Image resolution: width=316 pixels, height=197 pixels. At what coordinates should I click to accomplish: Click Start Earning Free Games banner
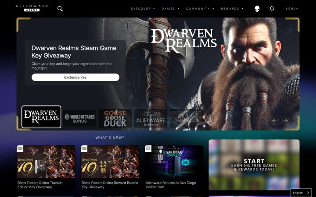(254, 165)
